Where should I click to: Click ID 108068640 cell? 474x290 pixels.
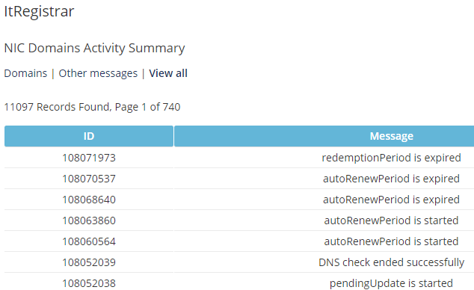pos(89,200)
